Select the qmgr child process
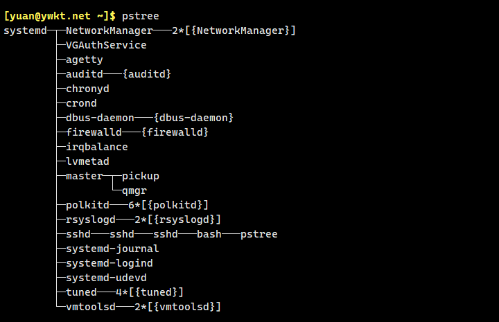 tap(134, 190)
